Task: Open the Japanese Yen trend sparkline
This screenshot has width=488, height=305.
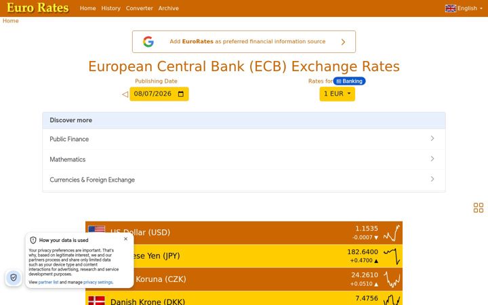Action: coord(392,256)
